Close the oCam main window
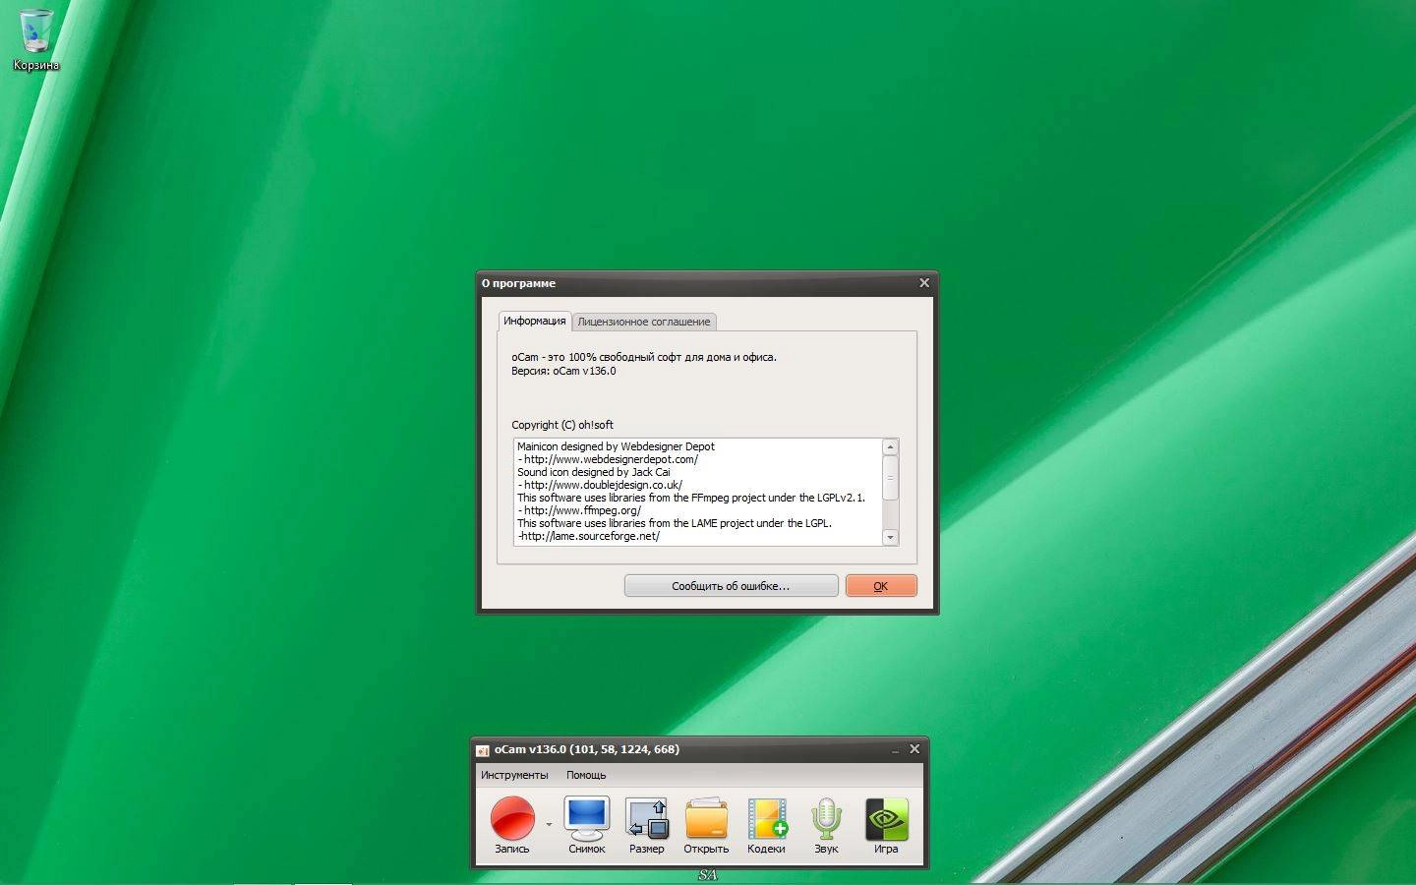1416x885 pixels. click(x=914, y=748)
